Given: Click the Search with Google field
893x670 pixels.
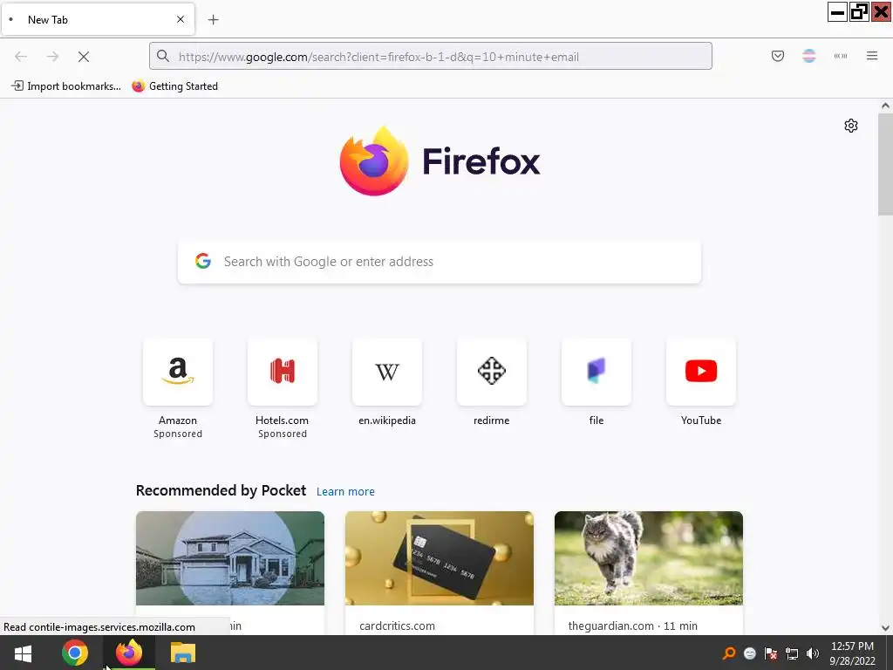Looking at the screenshot, I should point(440,262).
